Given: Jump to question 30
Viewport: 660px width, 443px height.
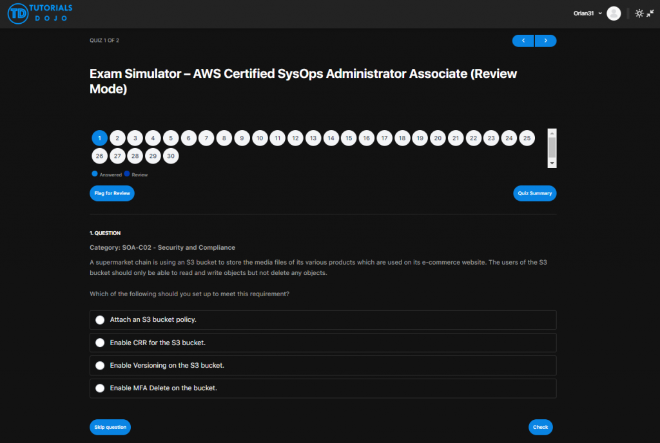Looking at the screenshot, I should coord(171,156).
